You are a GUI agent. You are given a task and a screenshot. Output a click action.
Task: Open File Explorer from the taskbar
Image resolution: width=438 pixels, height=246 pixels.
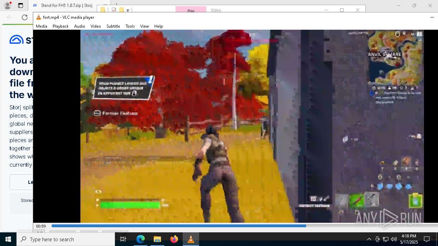pos(157,239)
